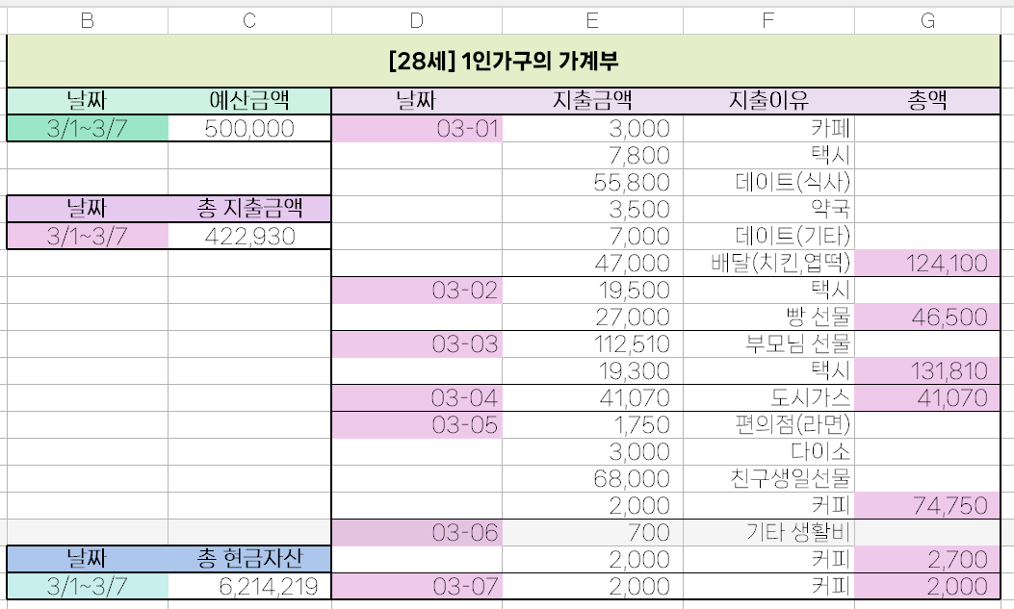Select the date cell 03-02
This screenshot has width=1014, height=609.
pos(416,290)
